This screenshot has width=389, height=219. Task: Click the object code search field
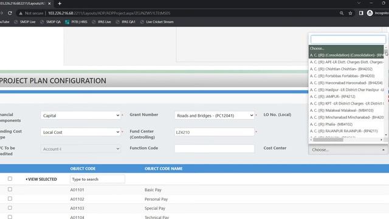97,179
